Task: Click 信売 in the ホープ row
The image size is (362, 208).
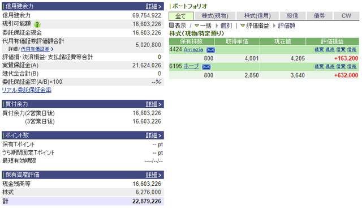Action: coord(352,67)
